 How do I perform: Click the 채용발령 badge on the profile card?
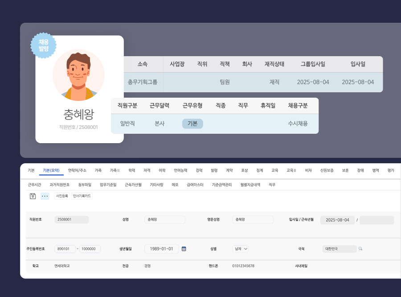click(44, 45)
